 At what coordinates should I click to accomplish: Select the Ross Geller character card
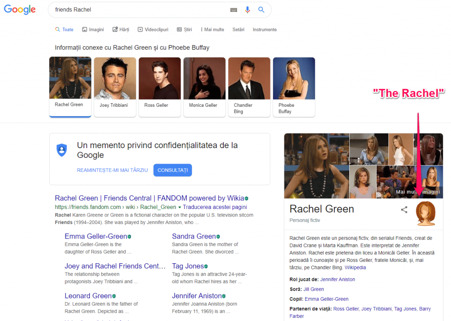pyautogui.click(x=159, y=87)
